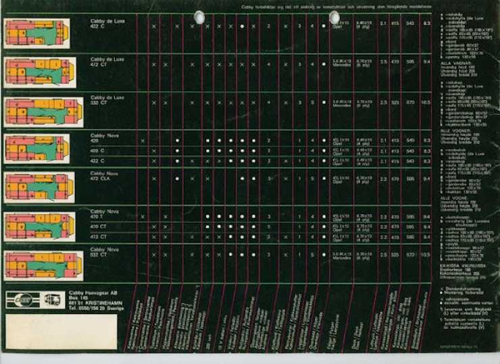The width and height of the screenshot is (500, 364).
Task: Select the '472 CT' row label under Cabby Nova
Action: tap(99, 237)
